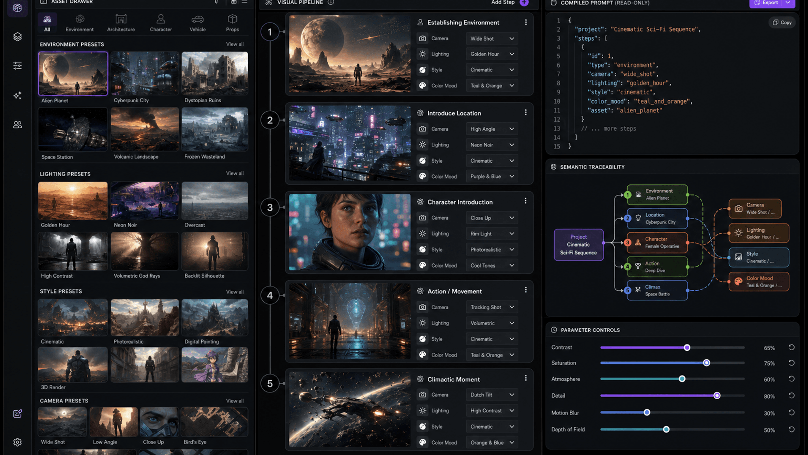Select the Digital Painting style thumbnail
808x455 pixels.
pyautogui.click(x=215, y=318)
